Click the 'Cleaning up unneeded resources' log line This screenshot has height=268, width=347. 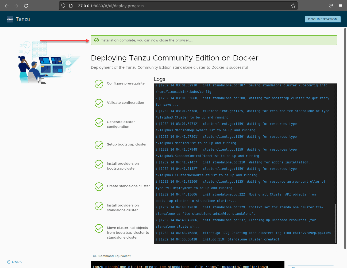pyautogui.click(x=236, y=223)
